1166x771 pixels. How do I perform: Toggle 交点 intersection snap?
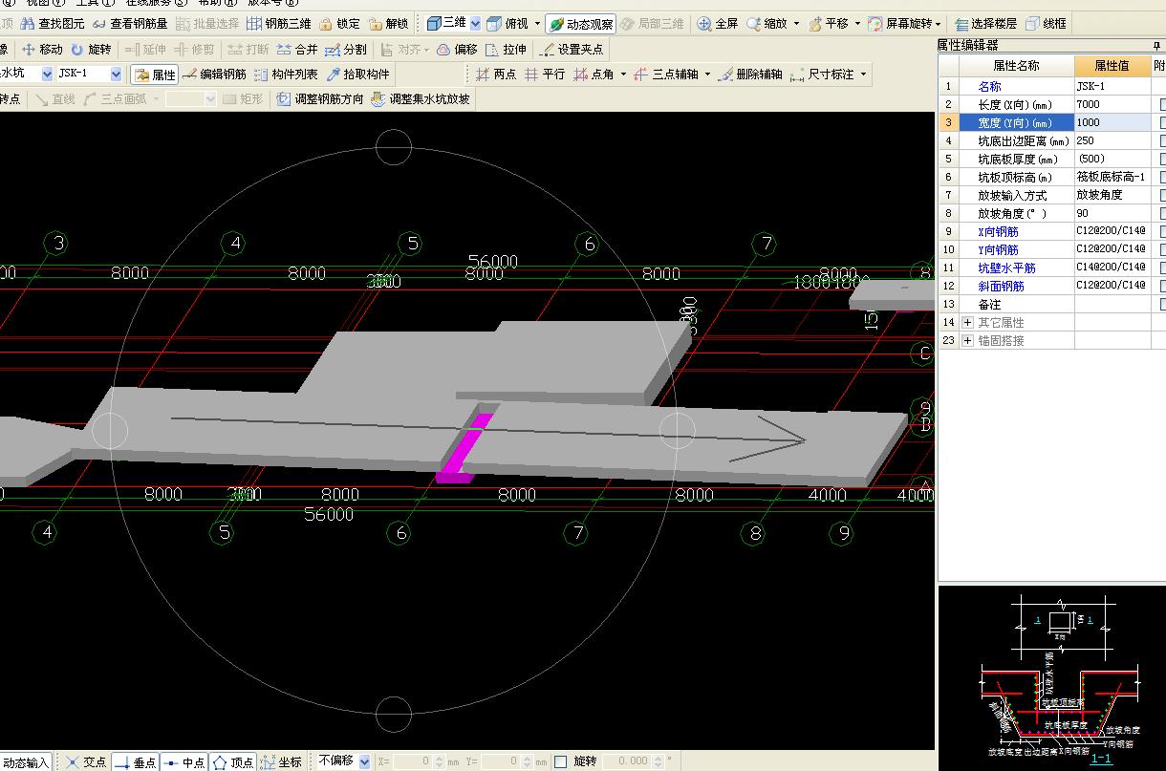coord(86,761)
